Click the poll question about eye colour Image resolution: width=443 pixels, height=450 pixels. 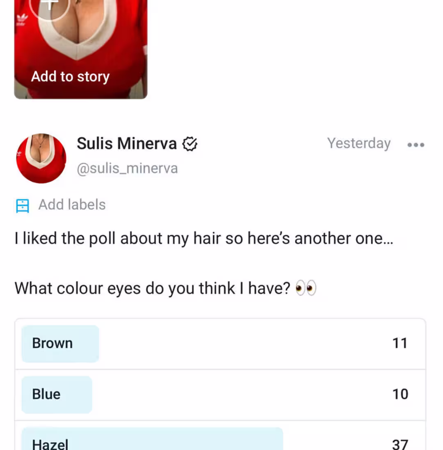pyautogui.click(x=153, y=289)
